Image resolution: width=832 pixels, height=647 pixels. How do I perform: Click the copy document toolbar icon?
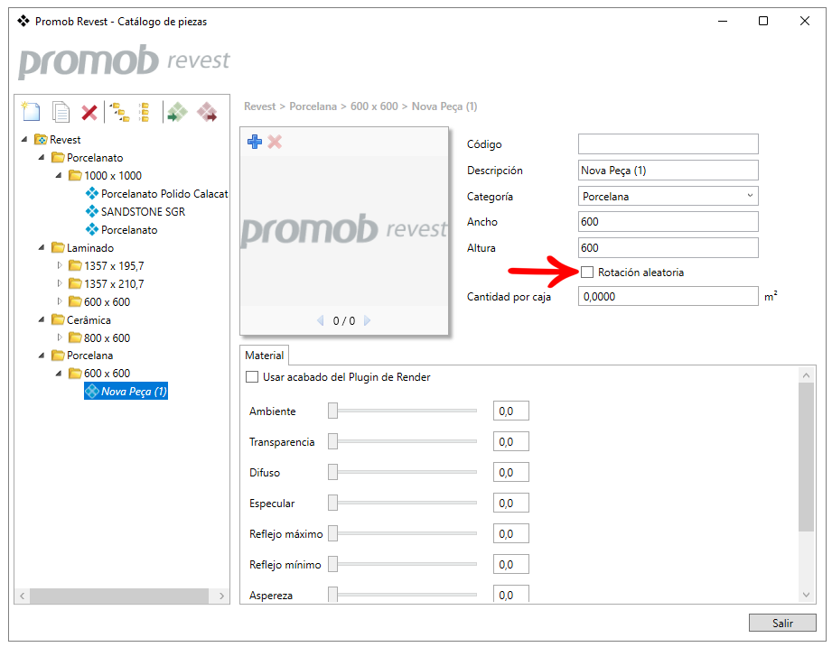pyautogui.click(x=61, y=112)
